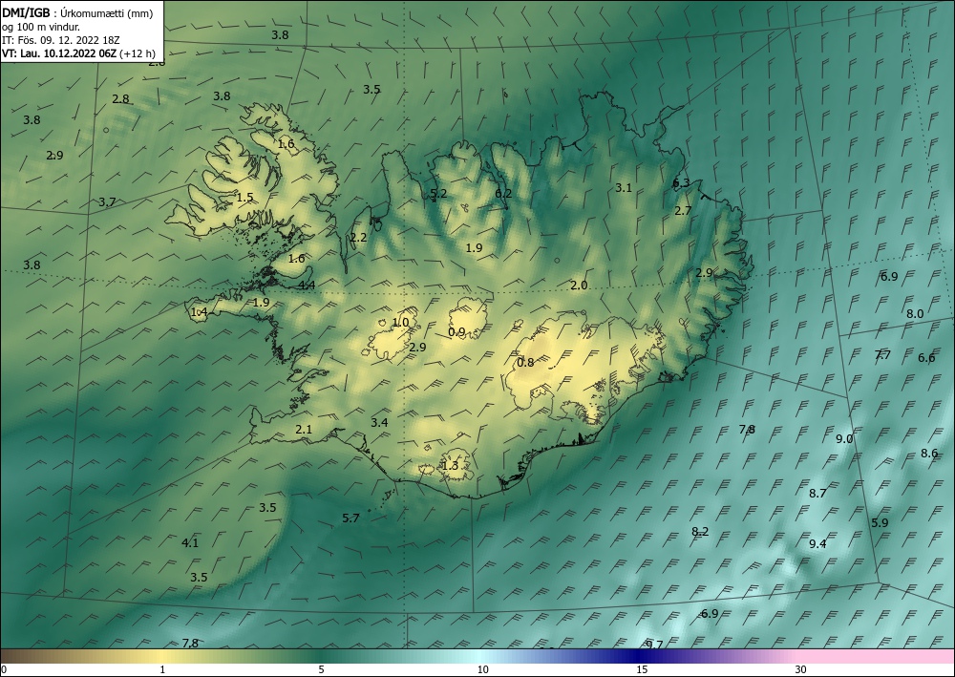Select the value 1.4 on the peninsula tip
Viewport: 955px width, 677px height.
[200, 312]
